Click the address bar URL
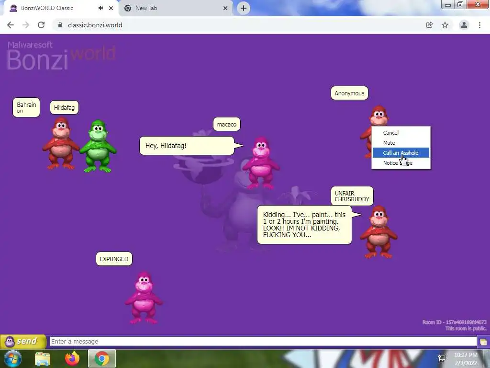This screenshot has height=368, width=490. (95, 25)
